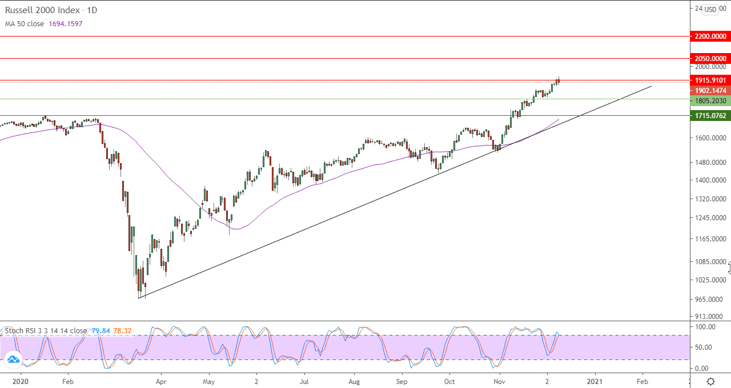Click the 2020 label on time axis

[20, 381]
